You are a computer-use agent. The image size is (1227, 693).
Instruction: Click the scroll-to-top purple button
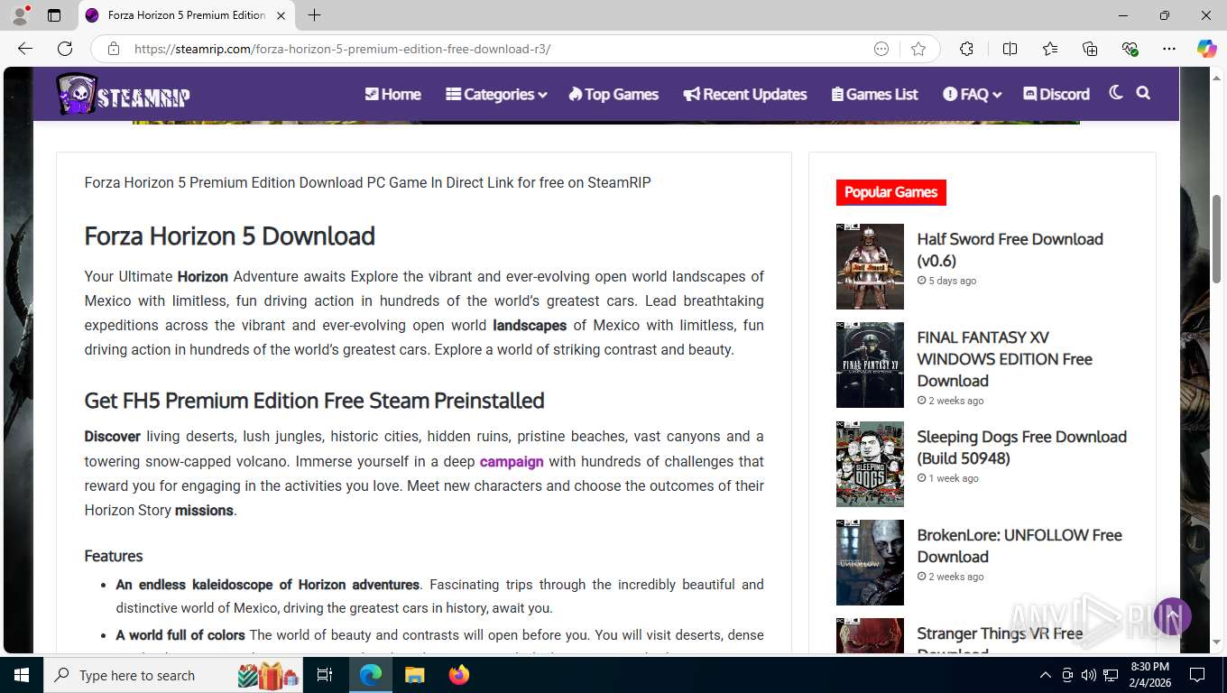(x=1173, y=616)
